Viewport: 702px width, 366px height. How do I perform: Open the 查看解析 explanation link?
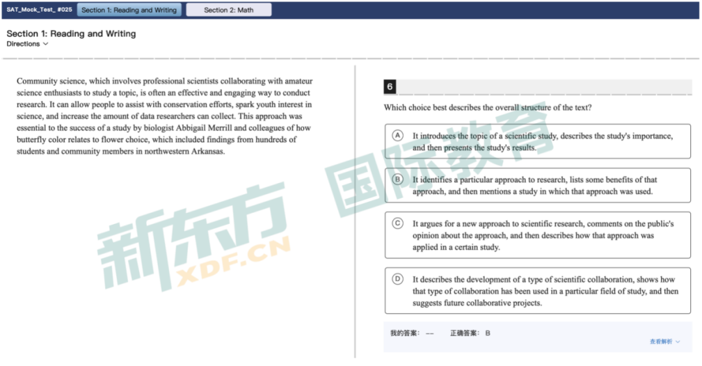(661, 341)
